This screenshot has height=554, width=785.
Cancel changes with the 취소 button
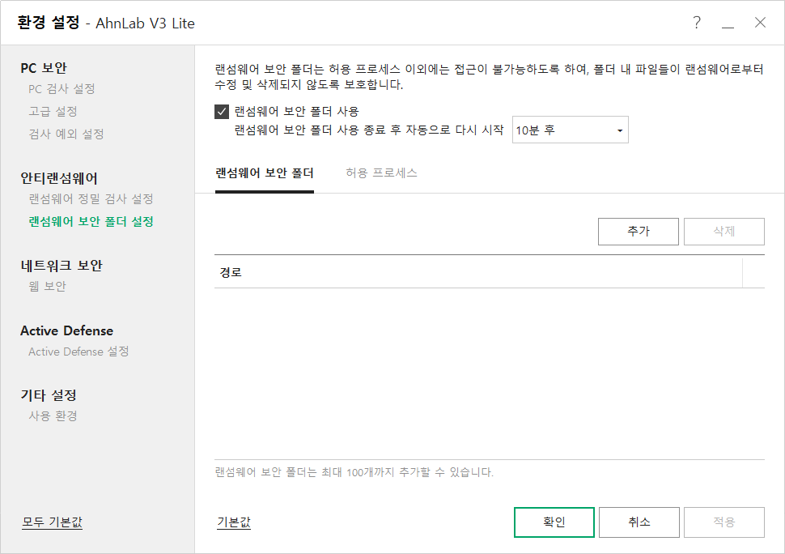(639, 522)
